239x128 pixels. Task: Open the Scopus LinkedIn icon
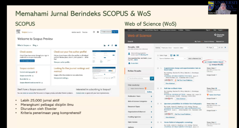105,46
